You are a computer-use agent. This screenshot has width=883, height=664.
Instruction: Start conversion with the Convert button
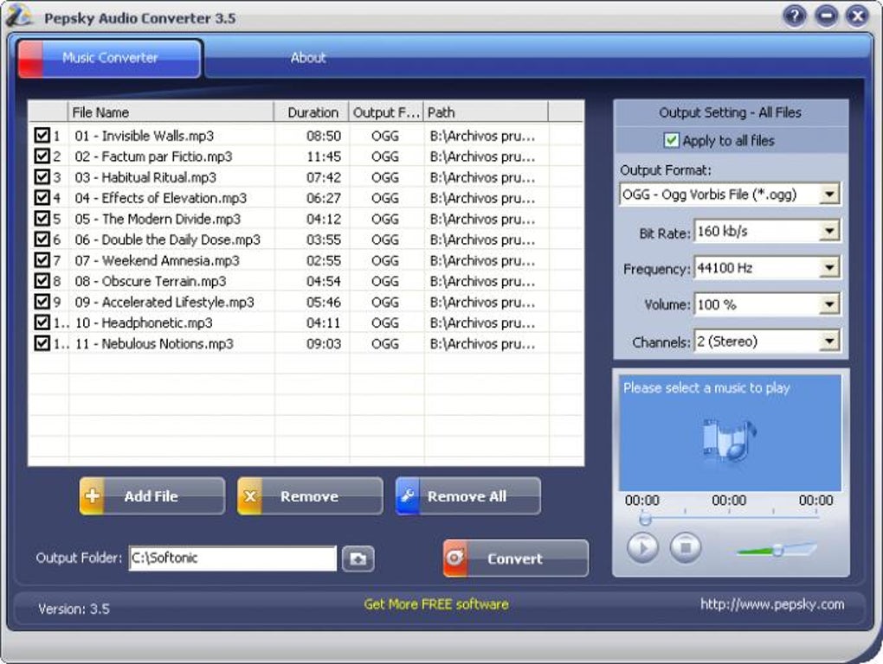coord(516,559)
